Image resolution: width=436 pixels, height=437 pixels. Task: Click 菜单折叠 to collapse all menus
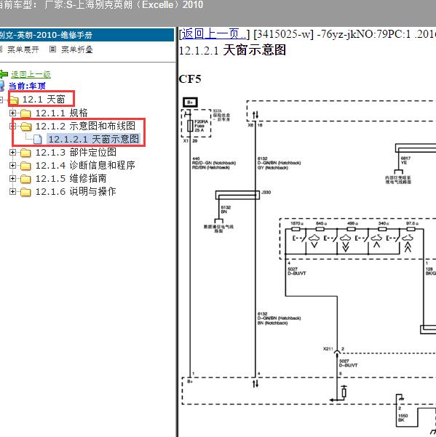pyautogui.click(x=77, y=50)
